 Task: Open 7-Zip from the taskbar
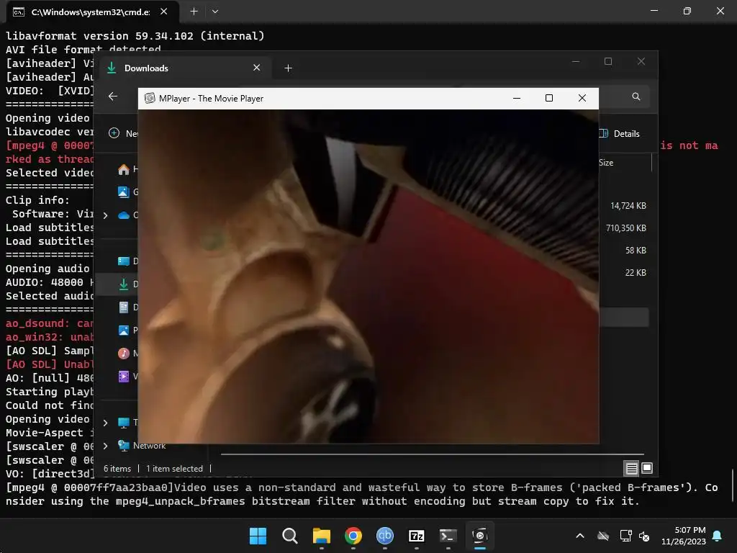417,536
